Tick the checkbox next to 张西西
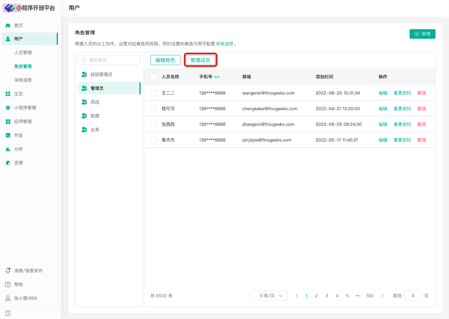Viewport: 449px width, 319px height. pyautogui.click(x=154, y=124)
